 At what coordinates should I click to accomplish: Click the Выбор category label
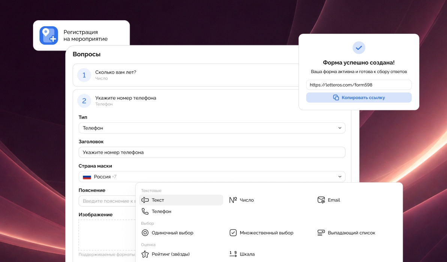147,223
